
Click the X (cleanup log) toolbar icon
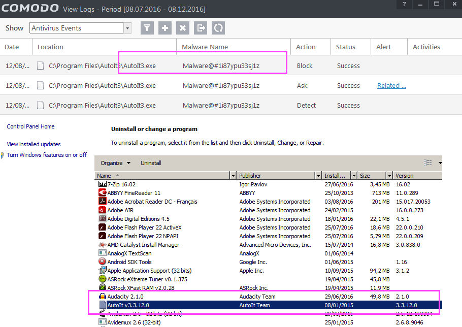(x=183, y=28)
